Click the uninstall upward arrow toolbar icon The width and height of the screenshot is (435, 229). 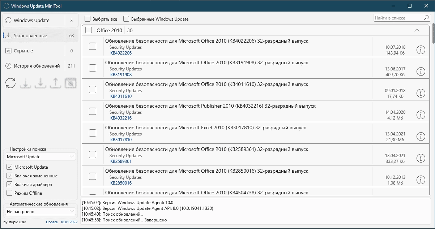(55, 83)
